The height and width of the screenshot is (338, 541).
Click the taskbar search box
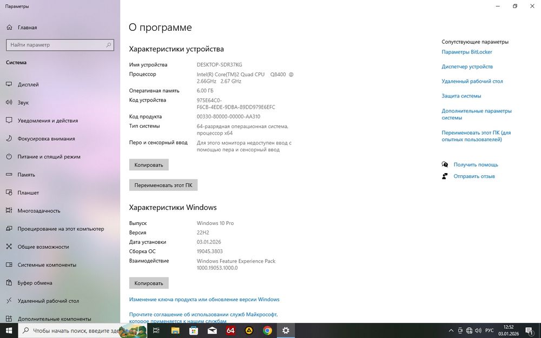coord(82,331)
